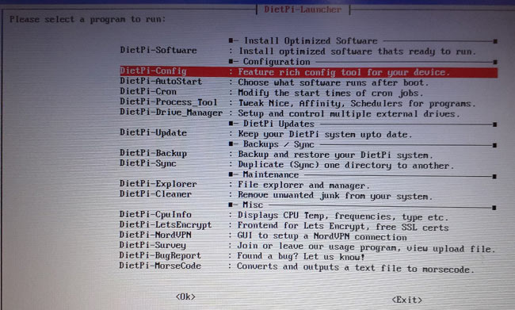
Task: Select DietPi-NordVPN entry
Action: [x=155, y=235]
